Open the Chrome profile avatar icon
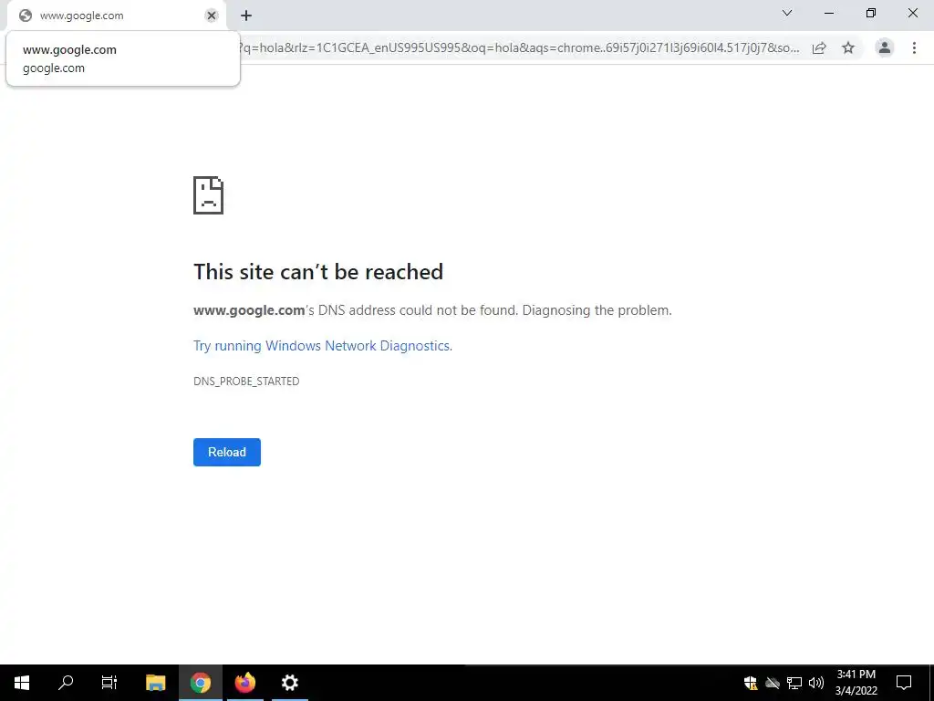The height and width of the screenshot is (701, 934). point(885,47)
